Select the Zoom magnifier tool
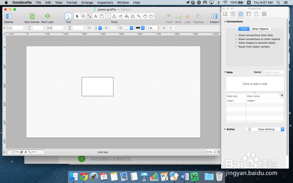 [x=139, y=16]
